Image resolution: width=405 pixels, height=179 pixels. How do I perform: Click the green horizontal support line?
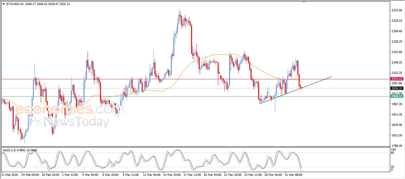190,97
